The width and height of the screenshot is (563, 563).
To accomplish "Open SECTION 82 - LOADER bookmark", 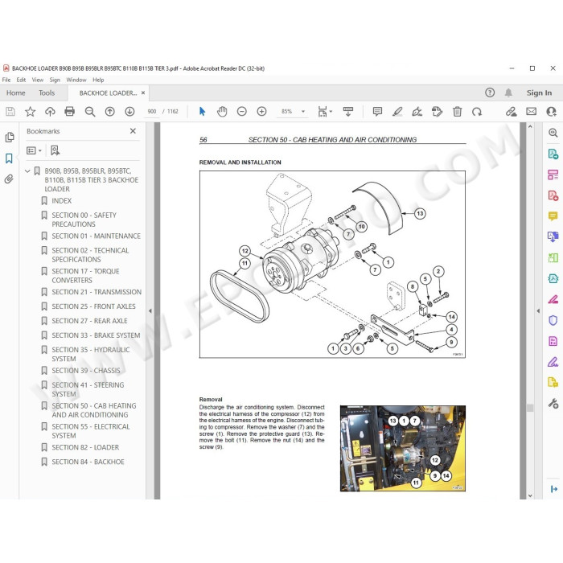I will (85, 447).
